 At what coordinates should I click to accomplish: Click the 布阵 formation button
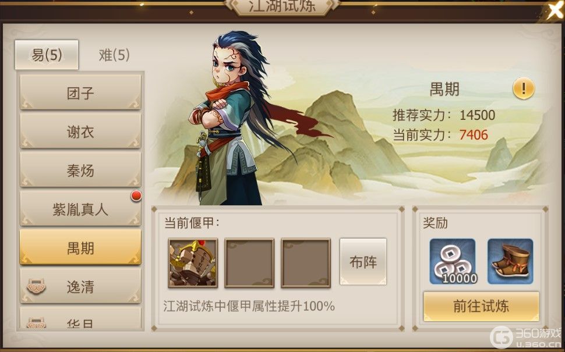tap(363, 262)
